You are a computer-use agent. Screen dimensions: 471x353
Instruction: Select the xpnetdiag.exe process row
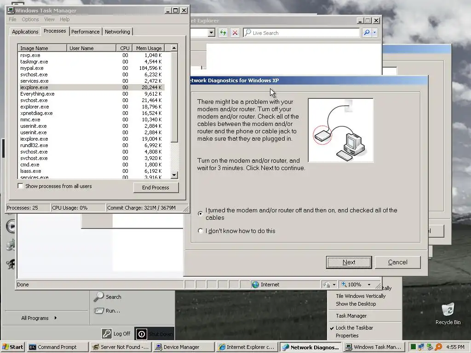click(92, 113)
